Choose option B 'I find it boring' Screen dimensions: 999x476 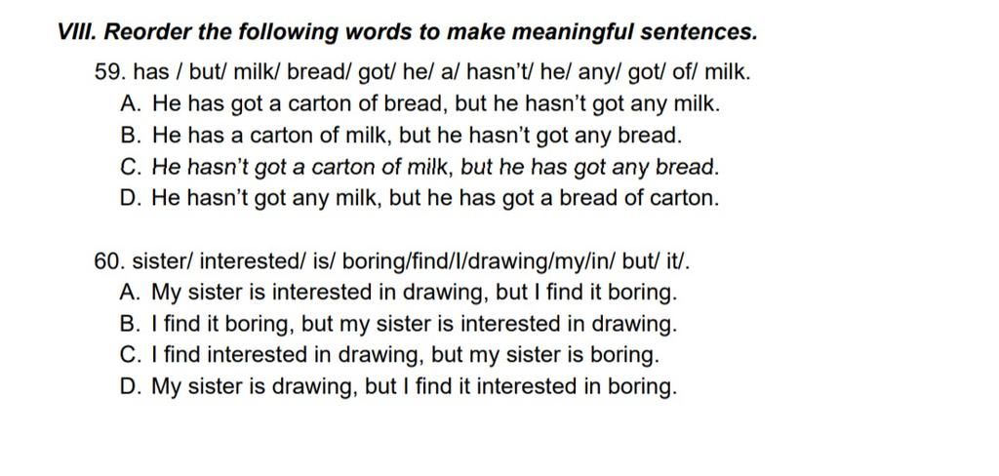point(398,324)
